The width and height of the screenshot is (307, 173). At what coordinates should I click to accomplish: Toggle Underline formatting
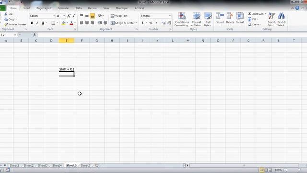43,23
